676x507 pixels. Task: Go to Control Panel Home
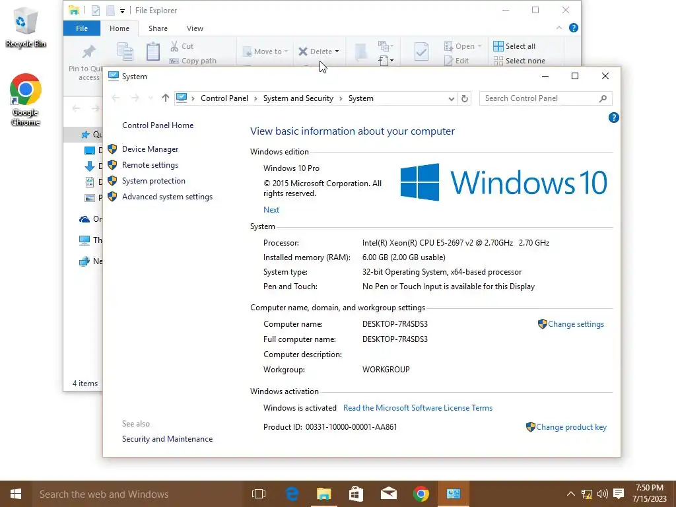click(x=158, y=125)
